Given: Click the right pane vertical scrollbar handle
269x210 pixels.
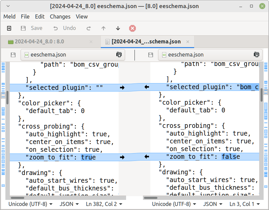Looking at the screenshot, I should point(261,95).
